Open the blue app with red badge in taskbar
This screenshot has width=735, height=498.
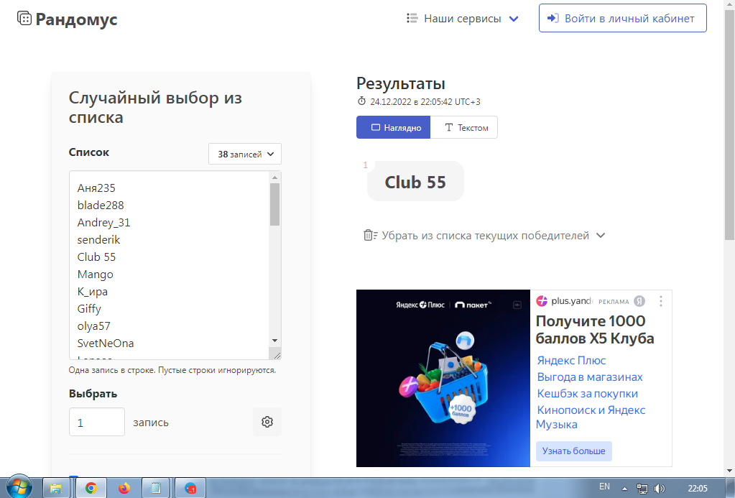[x=190, y=488]
